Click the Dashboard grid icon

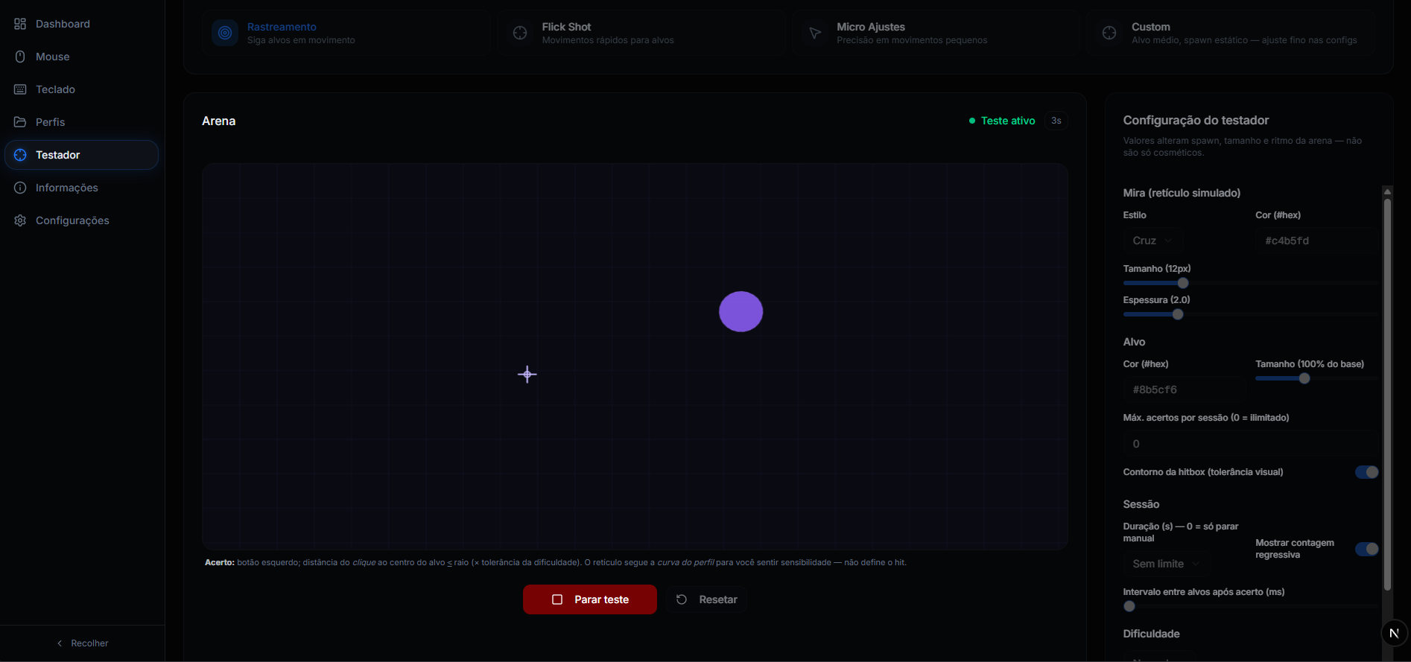pyautogui.click(x=20, y=24)
